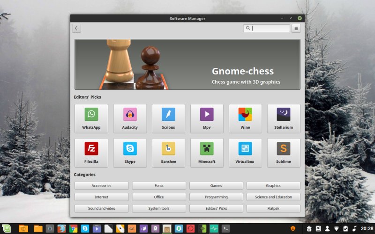Open the Editors' Picks category button
Screen dimensions: 375x234
[x=216, y=208]
